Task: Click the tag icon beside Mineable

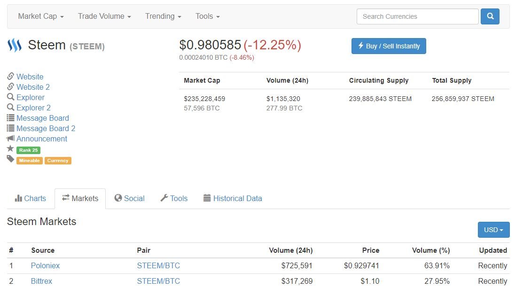Action: (10, 159)
